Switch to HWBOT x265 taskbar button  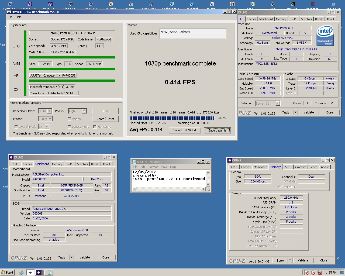(x=30, y=272)
